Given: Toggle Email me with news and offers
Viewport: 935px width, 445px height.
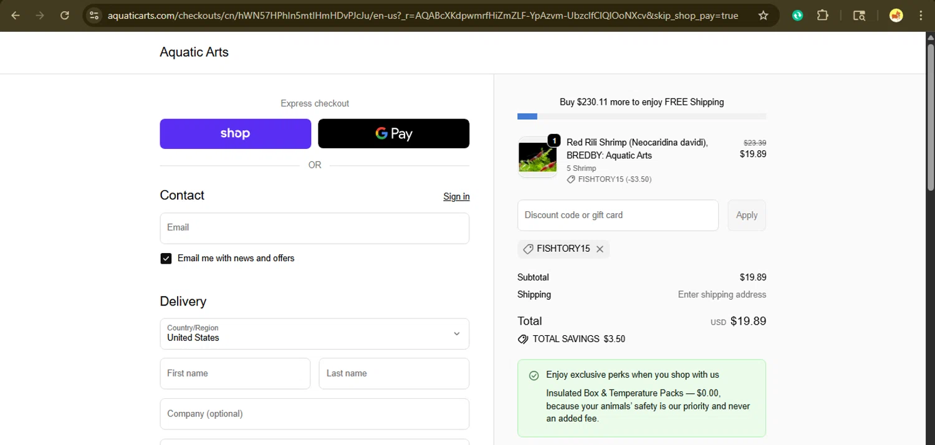Looking at the screenshot, I should [166, 259].
